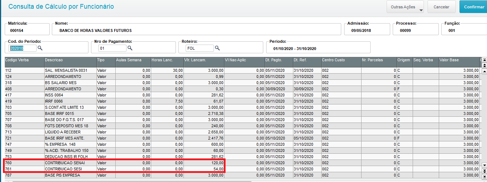Select row % ACID. TRABALHO 150
Screen dimensions: 487x182
click(x=242, y=150)
